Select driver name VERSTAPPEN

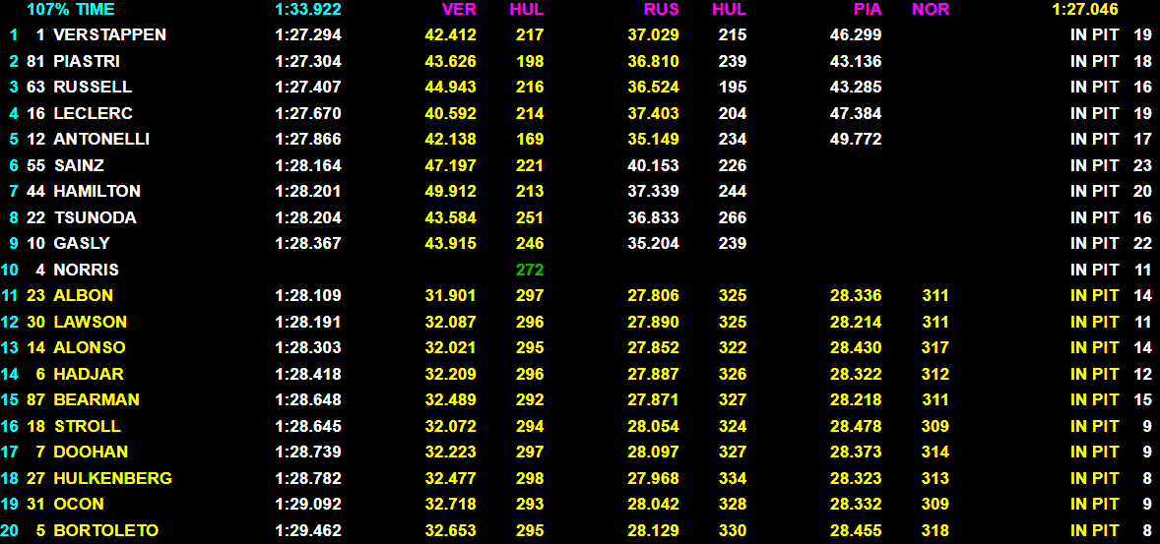click(109, 34)
